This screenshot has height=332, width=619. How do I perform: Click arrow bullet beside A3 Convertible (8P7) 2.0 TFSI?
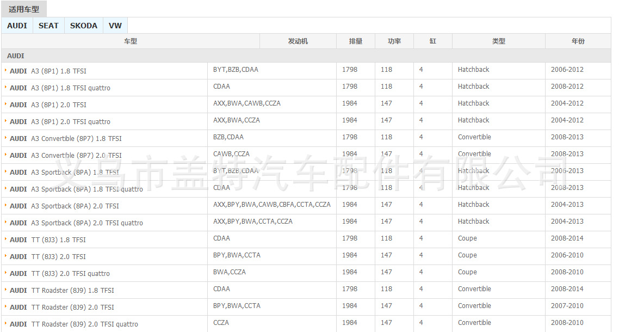tap(5, 155)
